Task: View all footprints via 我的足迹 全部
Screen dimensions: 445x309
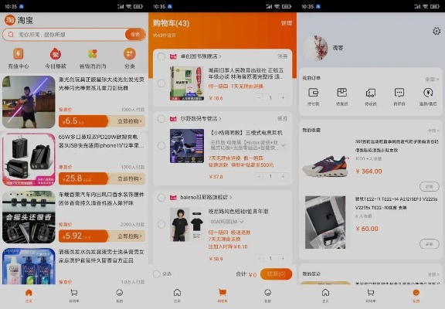Action: [433, 274]
